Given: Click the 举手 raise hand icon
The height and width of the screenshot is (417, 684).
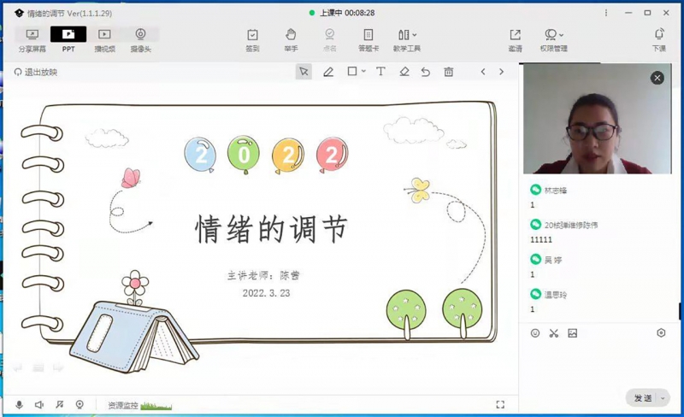Looking at the screenshot, I should 291,39.
